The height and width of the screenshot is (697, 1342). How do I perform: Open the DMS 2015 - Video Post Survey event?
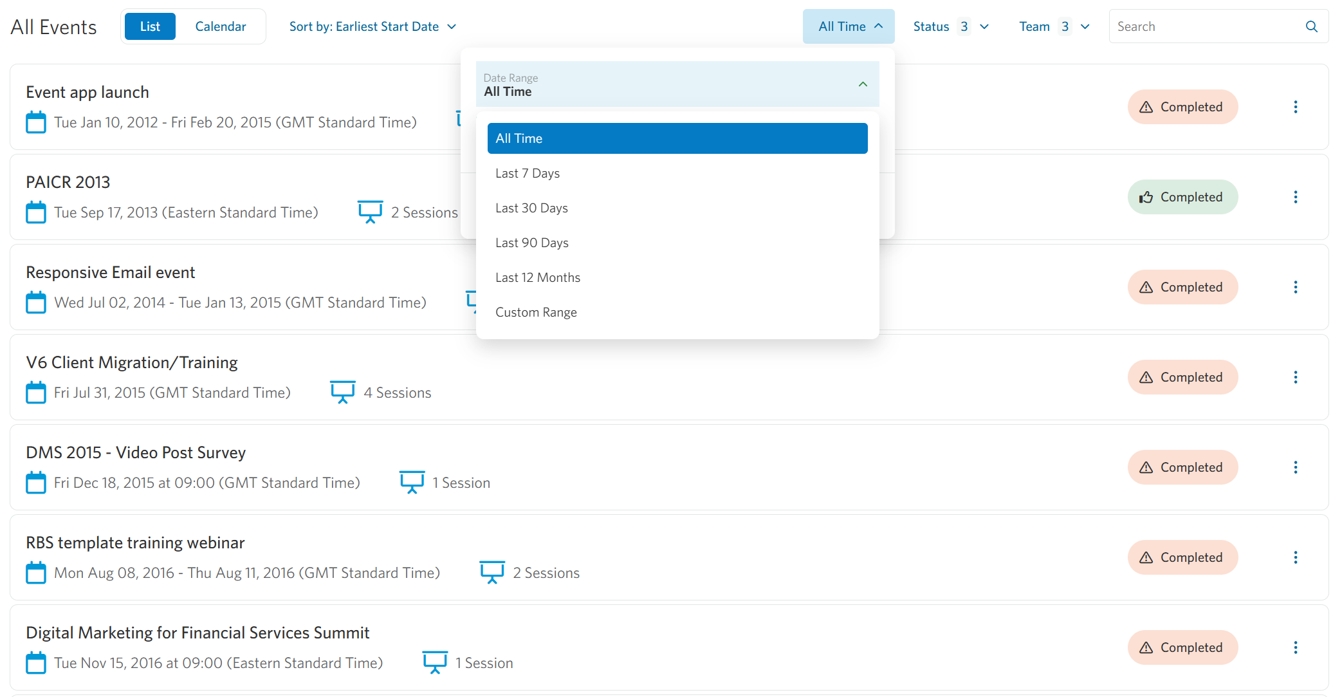tap(136, 452)
